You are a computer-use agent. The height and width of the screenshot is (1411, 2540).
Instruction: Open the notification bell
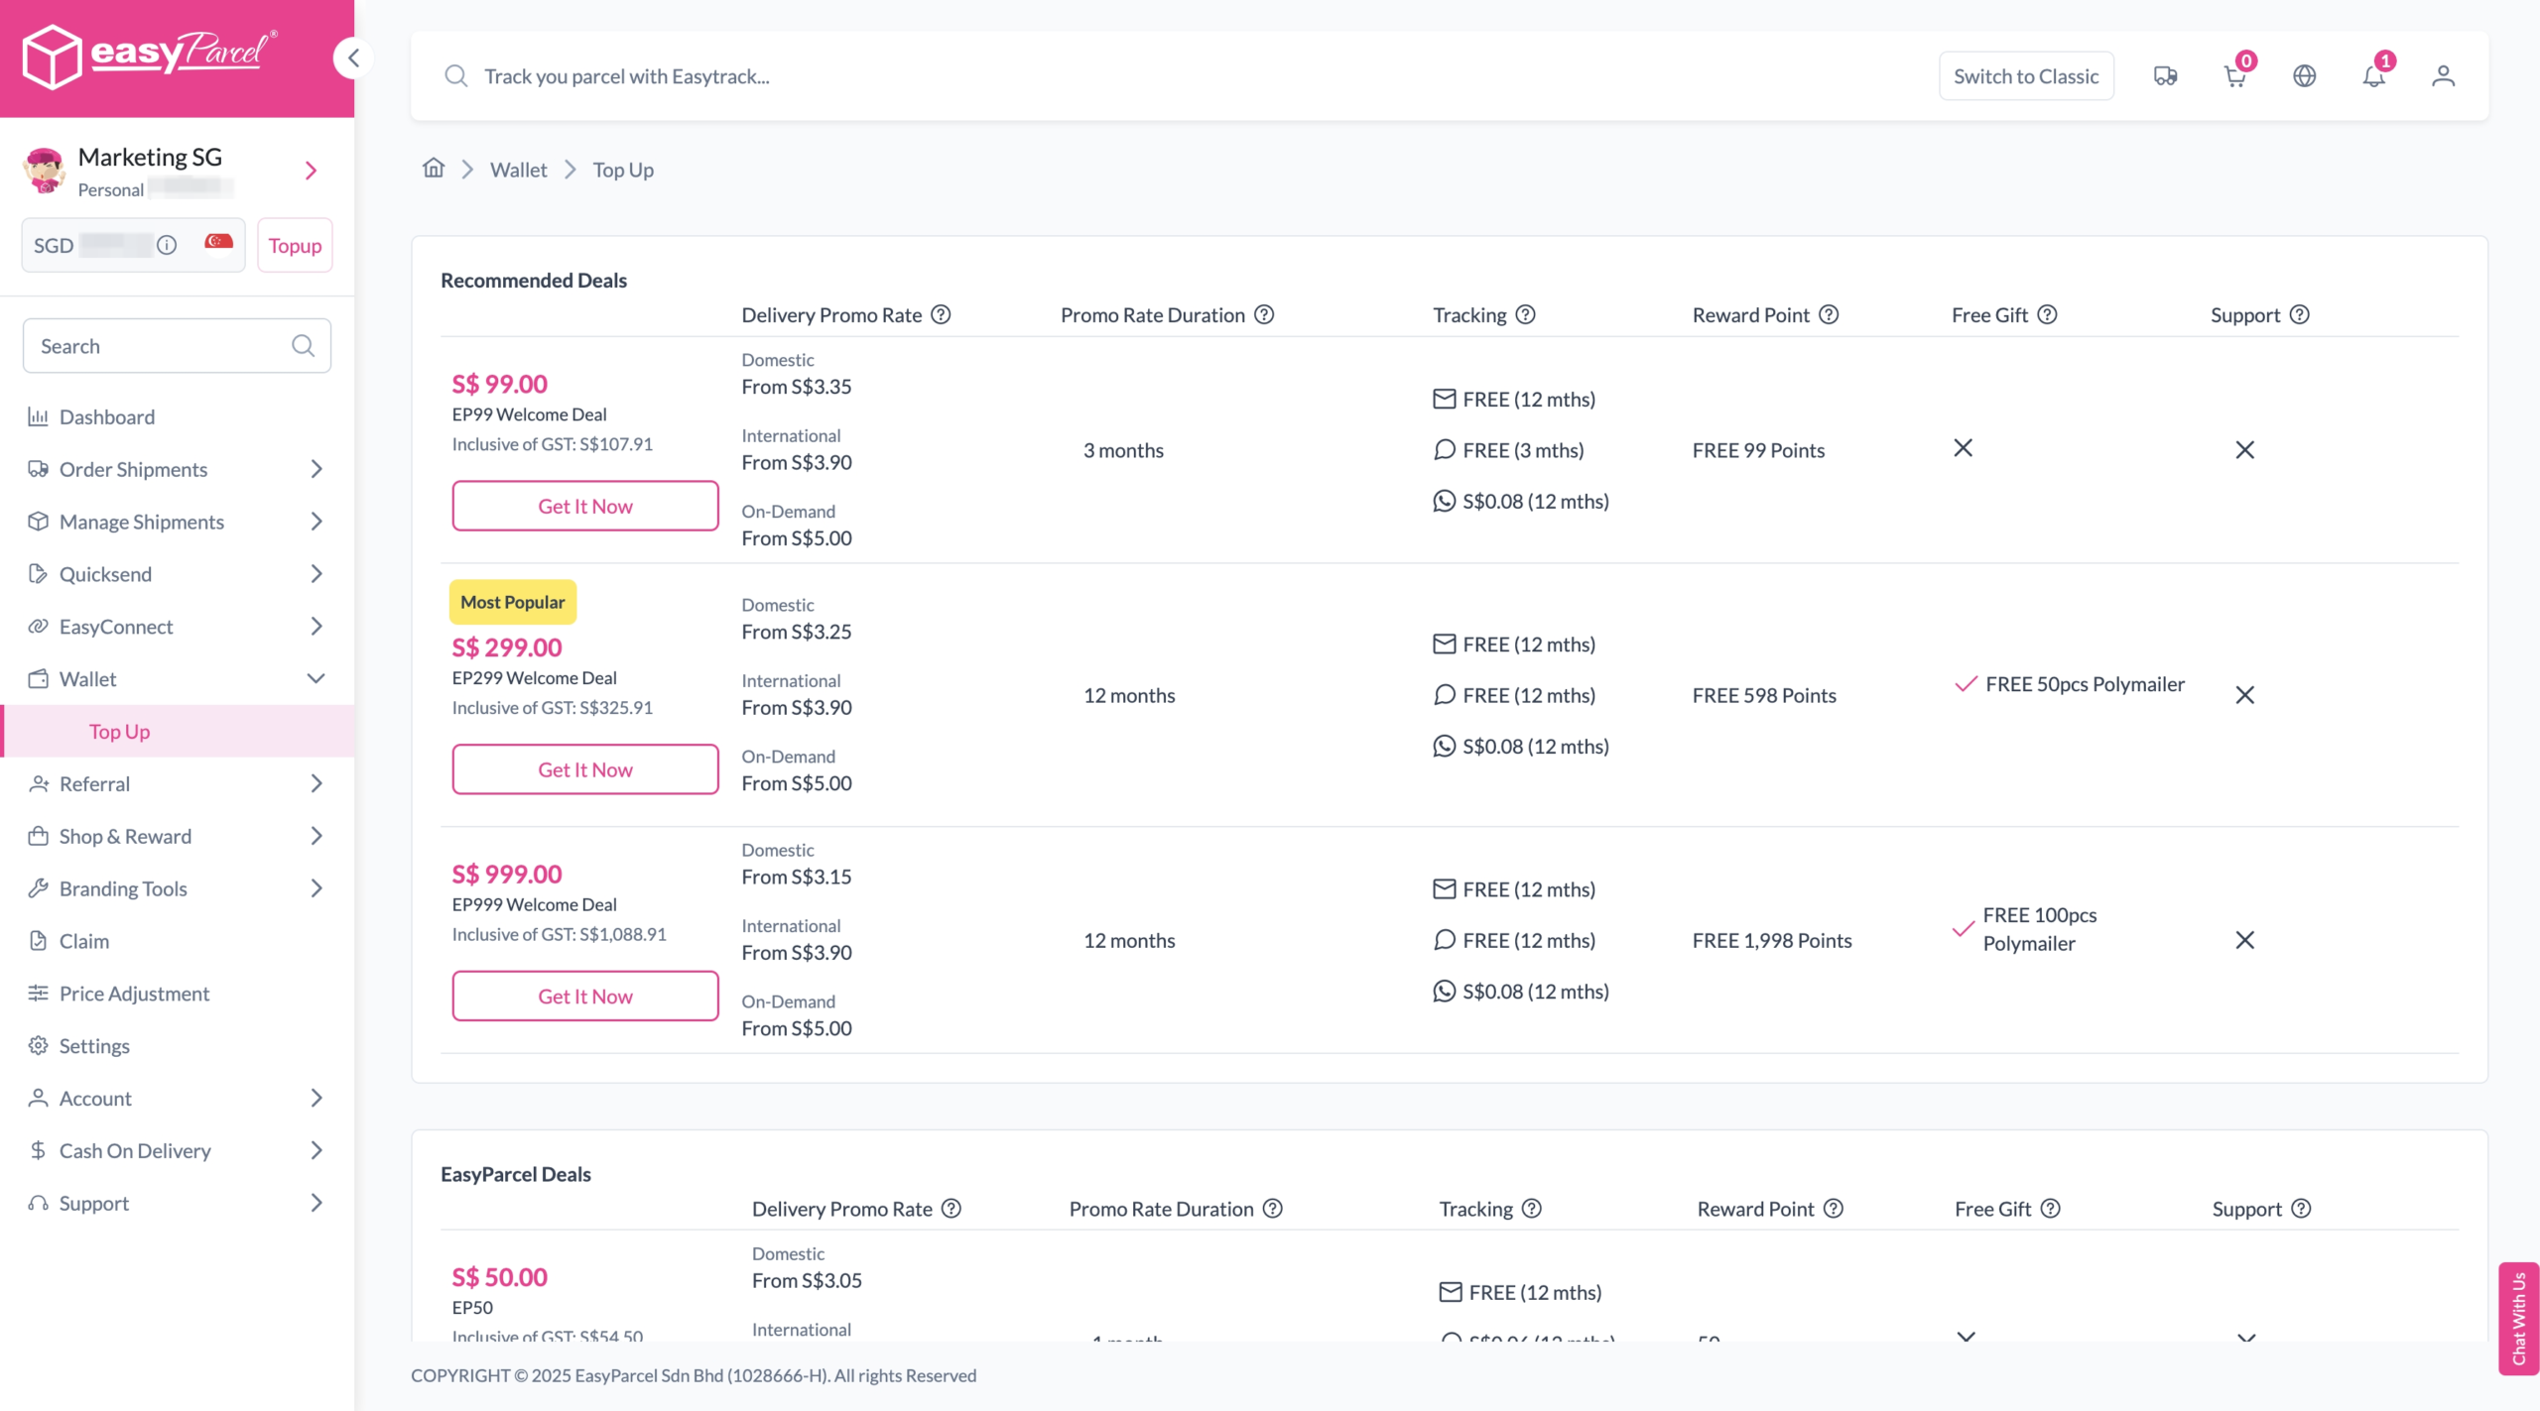tap(2373, 76)
